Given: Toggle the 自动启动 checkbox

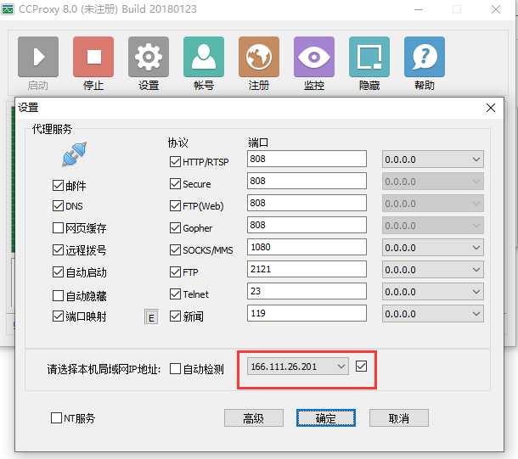Looking at the screenshot, I should click(58, 272).
